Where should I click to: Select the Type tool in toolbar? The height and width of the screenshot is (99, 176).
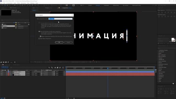click(x=25, y=5)
